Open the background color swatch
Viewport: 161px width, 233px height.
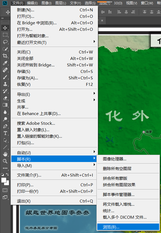tap(7, 183)
